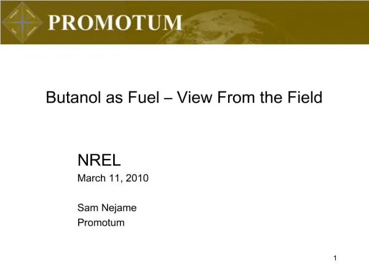Click the word 'Butanol' in the title
Image resolution: width=369 pixels, height=276 pixels.
click(73, 97)
